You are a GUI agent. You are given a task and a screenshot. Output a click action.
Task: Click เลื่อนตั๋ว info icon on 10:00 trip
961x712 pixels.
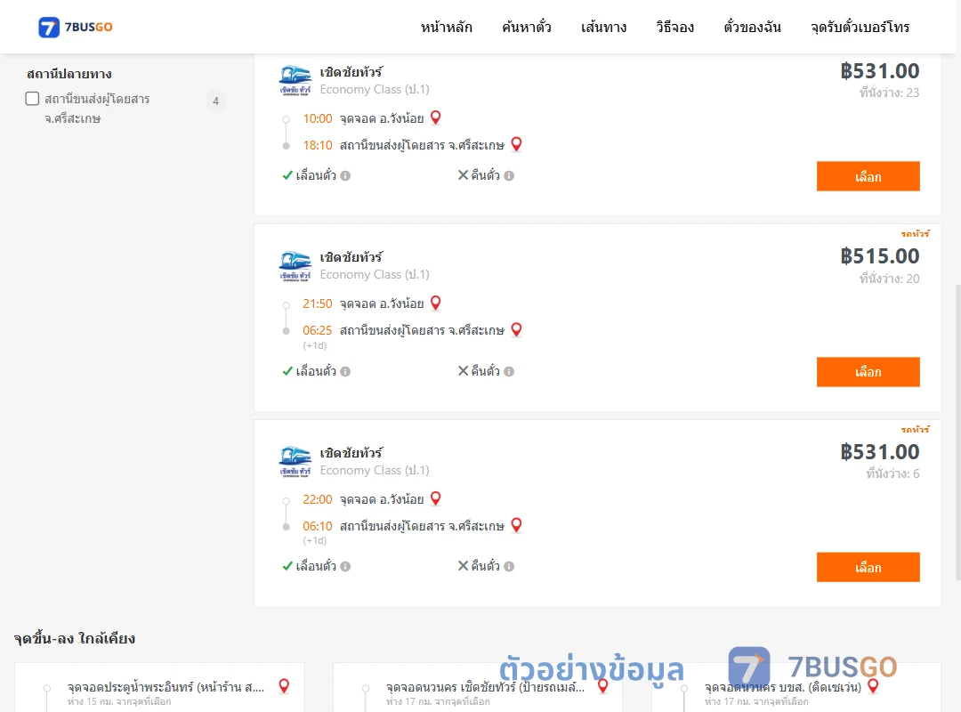tap(345, 176)
